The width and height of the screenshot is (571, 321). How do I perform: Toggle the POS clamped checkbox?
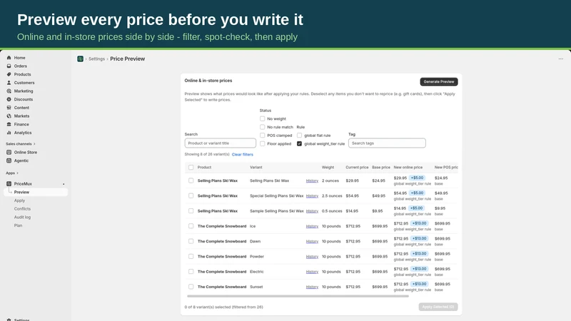(262, 136)
